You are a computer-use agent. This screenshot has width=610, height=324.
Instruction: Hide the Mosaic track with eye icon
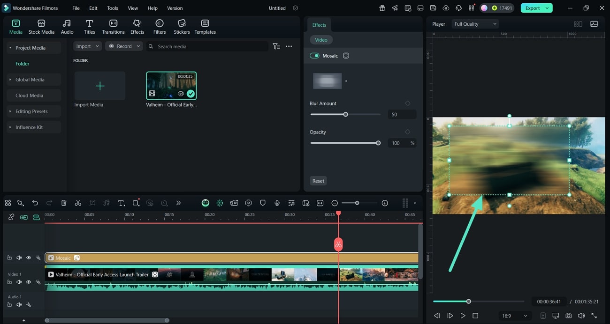tap(29, 258)
